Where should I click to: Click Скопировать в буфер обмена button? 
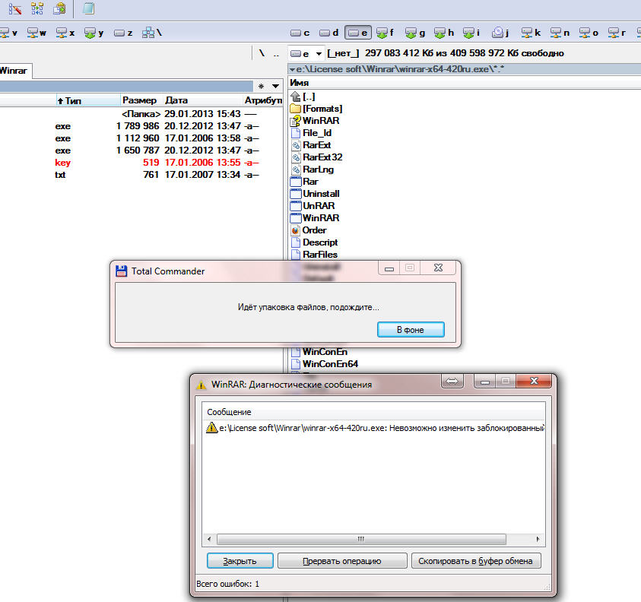pyautogui.click(x=476, y=561)
